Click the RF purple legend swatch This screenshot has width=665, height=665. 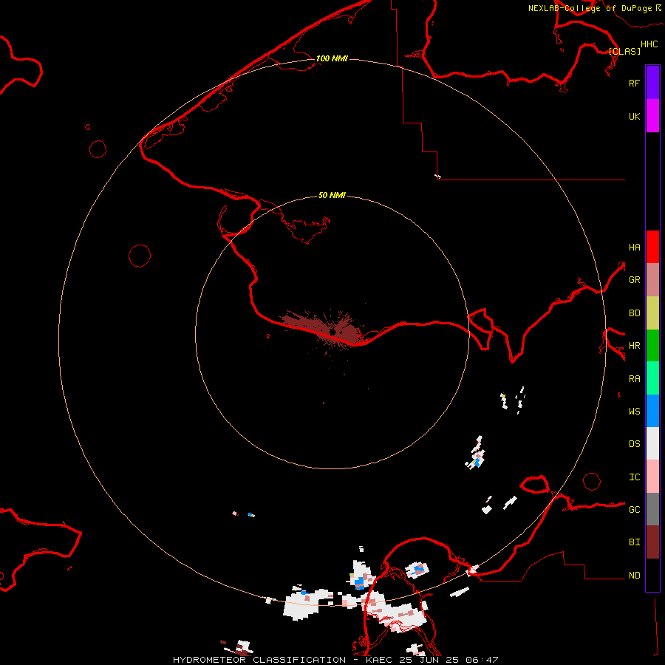[x=652, y=83]
